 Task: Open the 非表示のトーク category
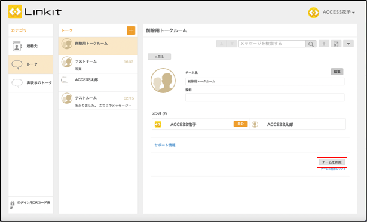coord(30,83)
